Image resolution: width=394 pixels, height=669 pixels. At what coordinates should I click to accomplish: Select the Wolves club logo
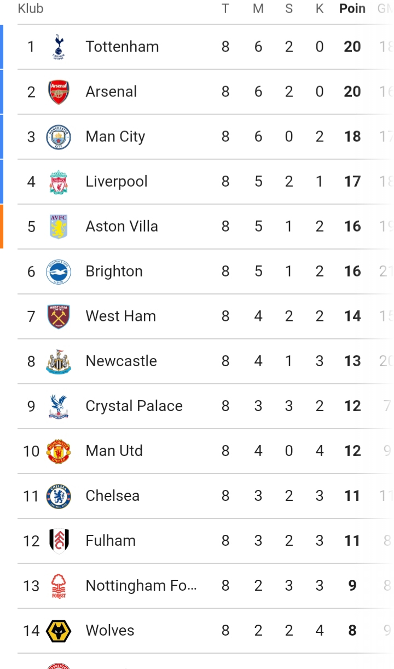coord(59,631)
